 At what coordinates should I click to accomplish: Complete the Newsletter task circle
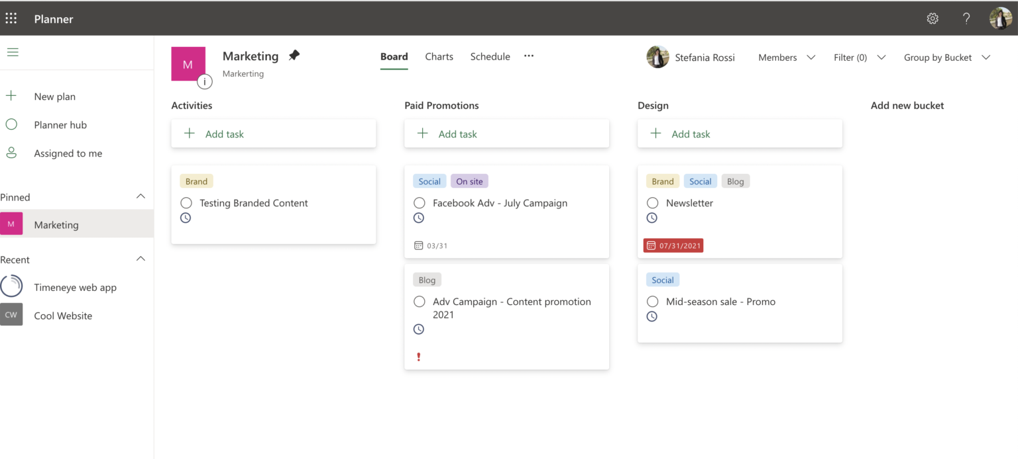[x=652, y=203]
